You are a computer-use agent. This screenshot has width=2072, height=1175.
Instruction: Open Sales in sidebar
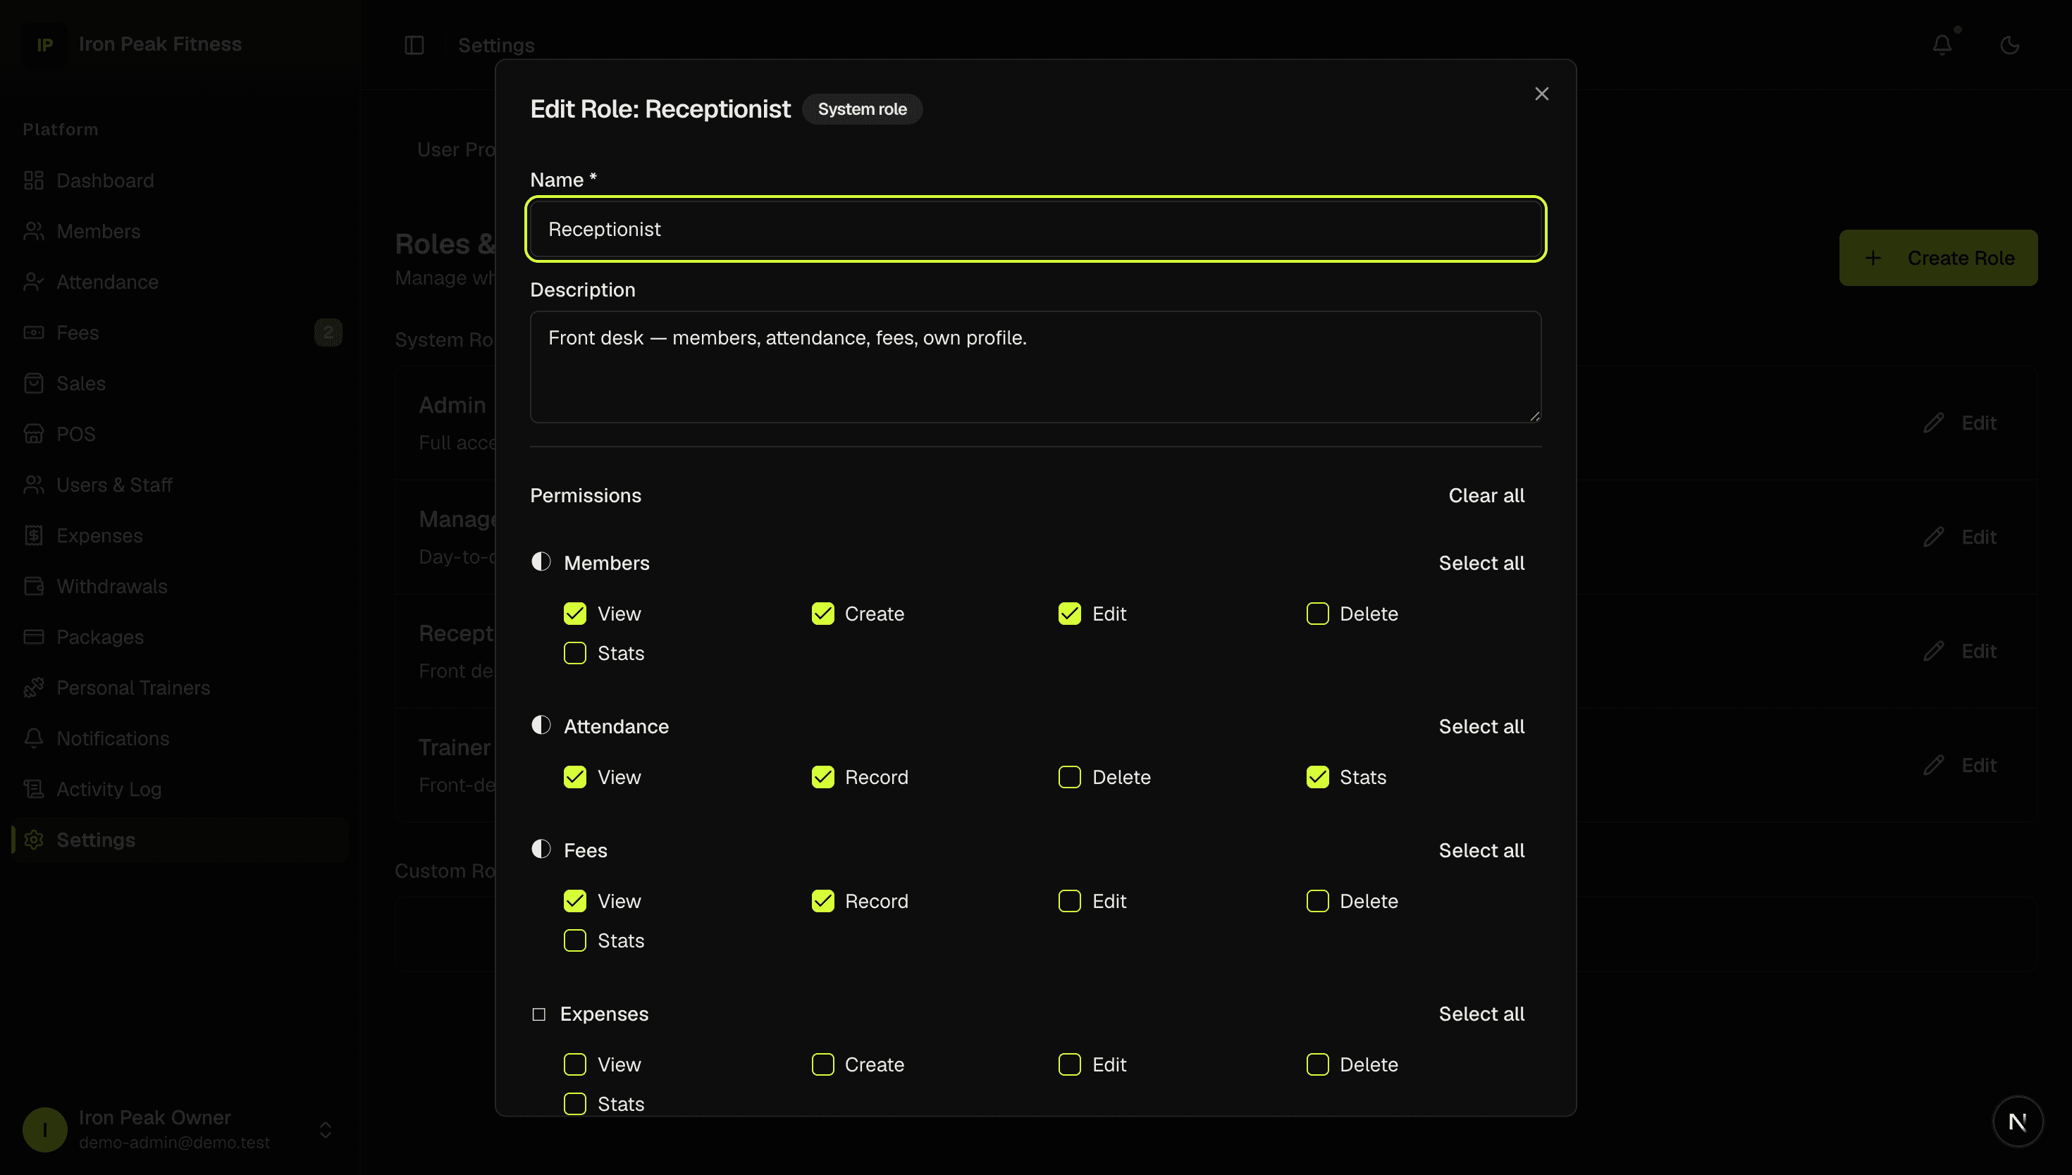(x=179, y=383)
